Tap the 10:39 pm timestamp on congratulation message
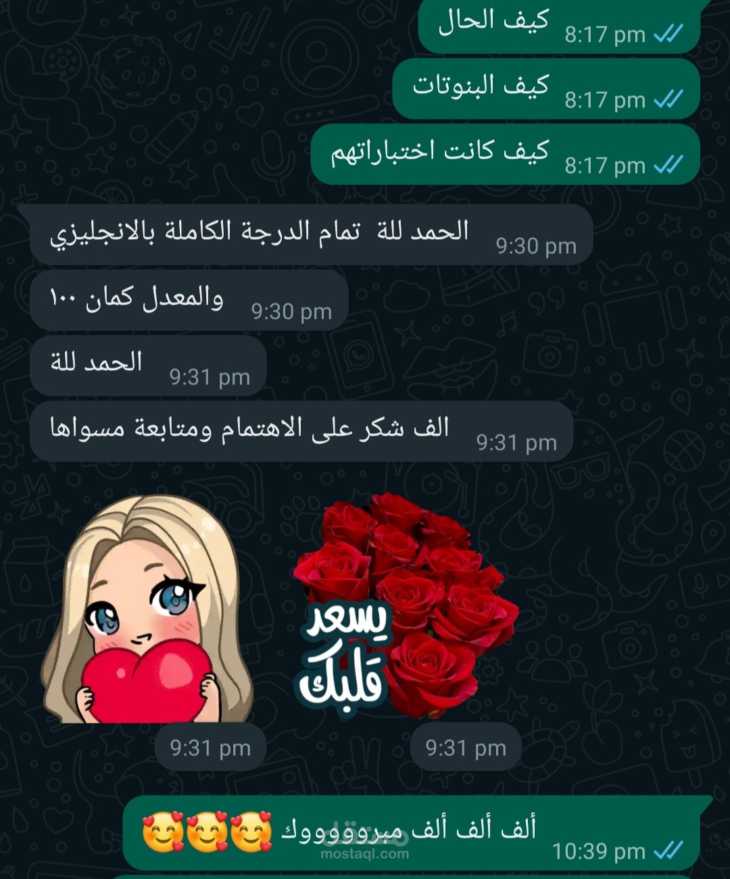This screenshot has height=879, width=730. 599,851
